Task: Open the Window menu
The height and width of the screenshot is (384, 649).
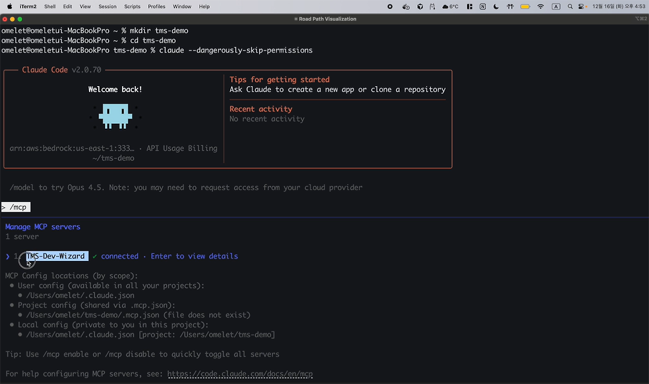Action: [182, 7]
